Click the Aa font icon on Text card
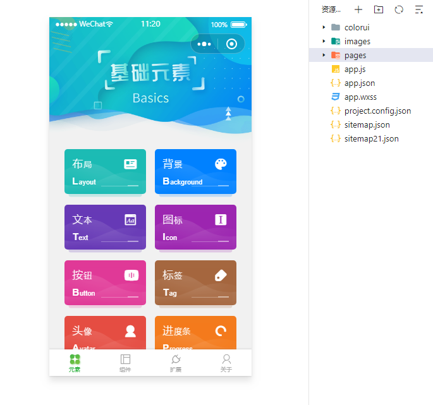This screenshot has height=405, width=433. click(130, 220)
